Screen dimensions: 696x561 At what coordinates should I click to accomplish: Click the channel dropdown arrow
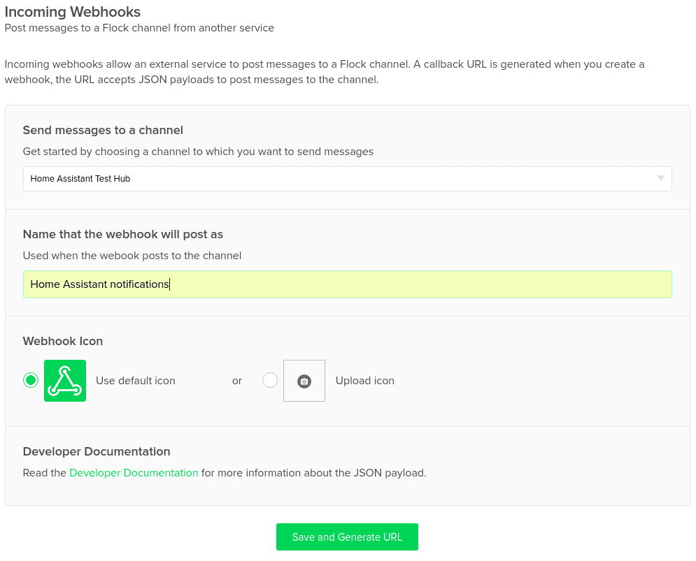point(660,179)
